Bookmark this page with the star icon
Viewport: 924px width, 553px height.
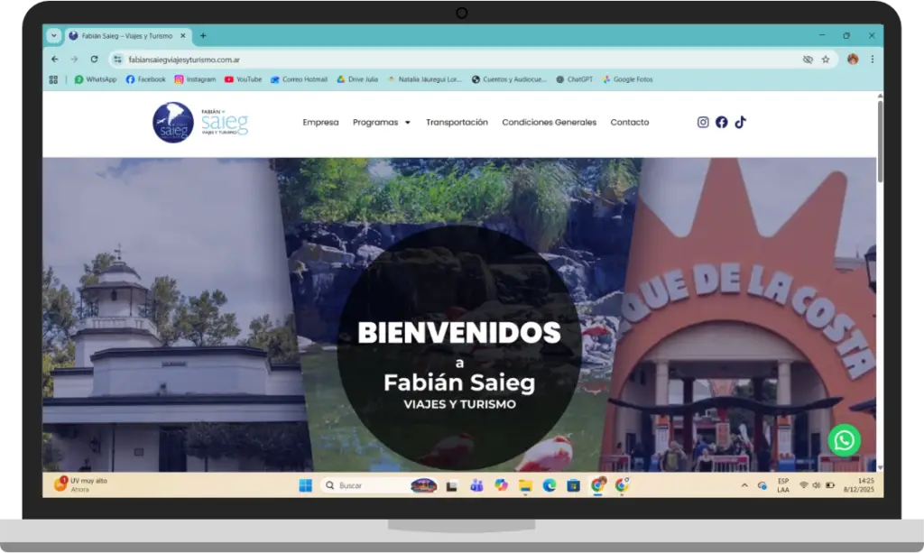[x=826, y=60]
